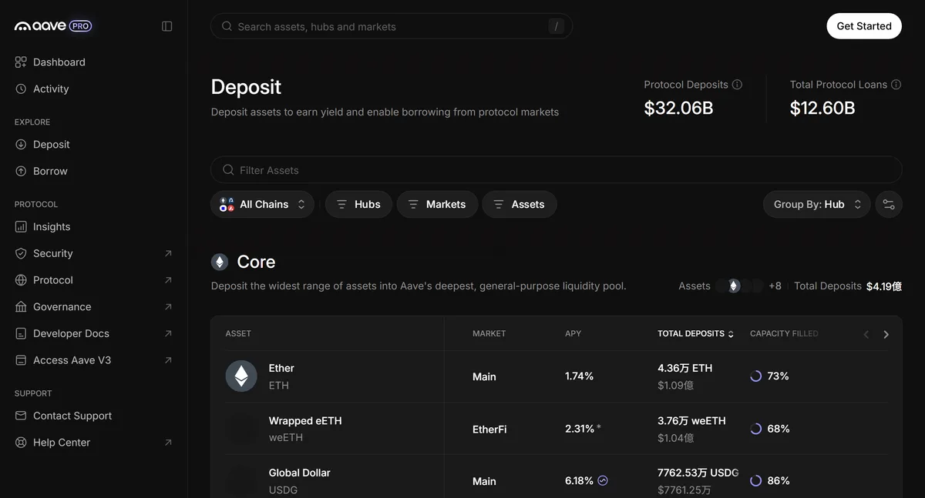The height and width of the screenshot is (498, 925).
Task: Click the Capacity Filled column header
Action: (784, 334)
